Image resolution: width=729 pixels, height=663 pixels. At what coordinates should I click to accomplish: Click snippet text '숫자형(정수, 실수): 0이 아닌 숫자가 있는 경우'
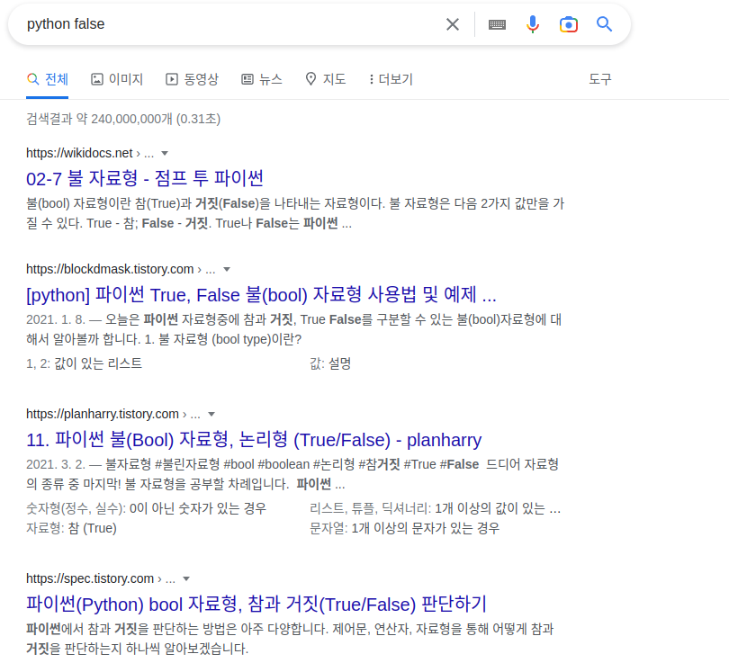pyautogui.click(x=147, y=509)
